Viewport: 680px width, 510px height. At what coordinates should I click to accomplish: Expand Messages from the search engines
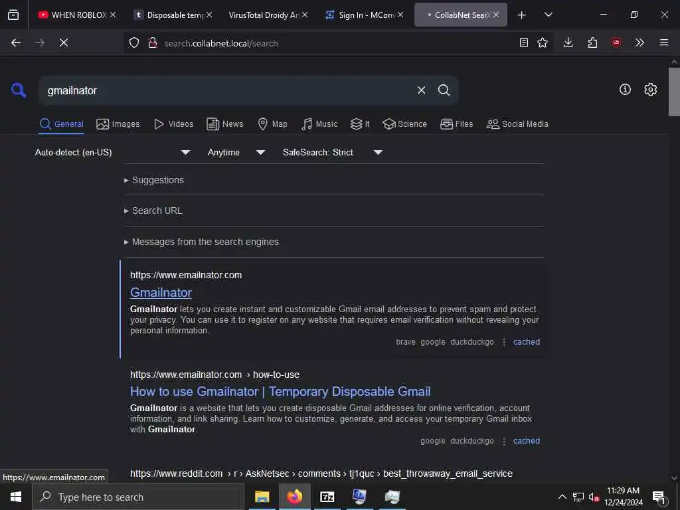201,242
